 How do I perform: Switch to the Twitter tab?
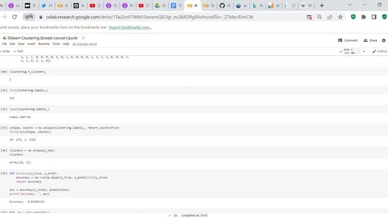point(46,5)
